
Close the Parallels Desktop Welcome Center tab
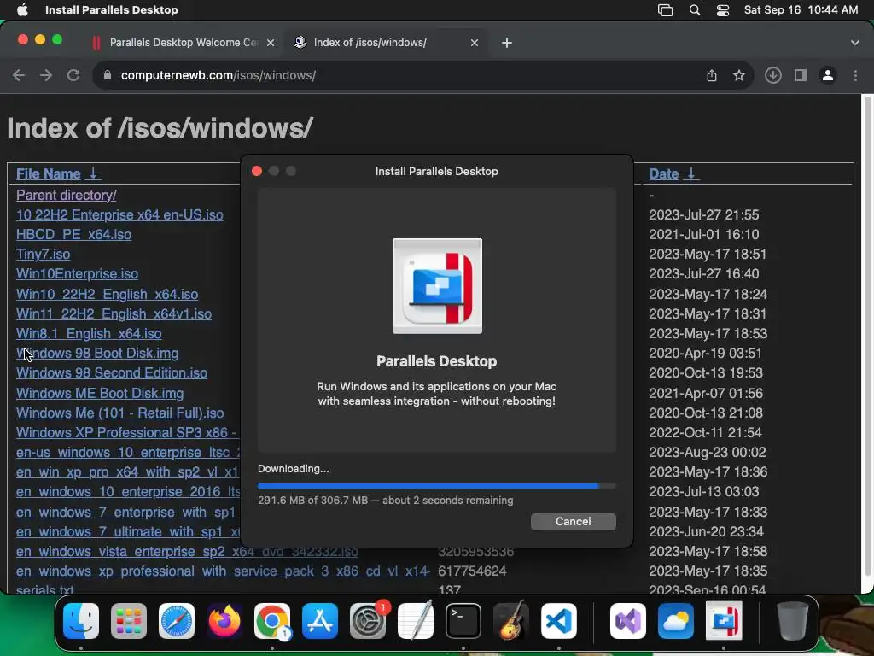(x=271, y=43)
